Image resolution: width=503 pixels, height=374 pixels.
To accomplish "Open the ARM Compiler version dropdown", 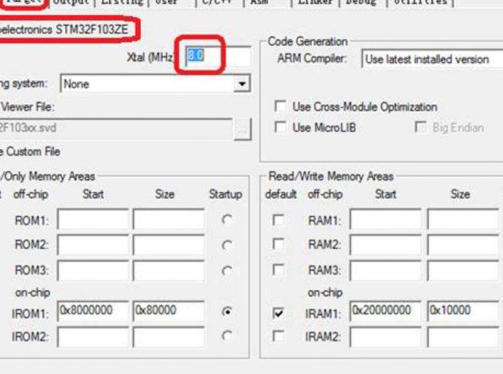I will (432, 59).
